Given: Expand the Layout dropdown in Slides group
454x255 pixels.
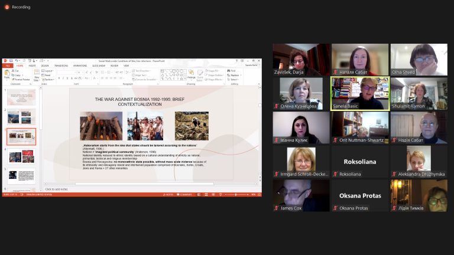Looking at the screenshot, I should (47, 71).
